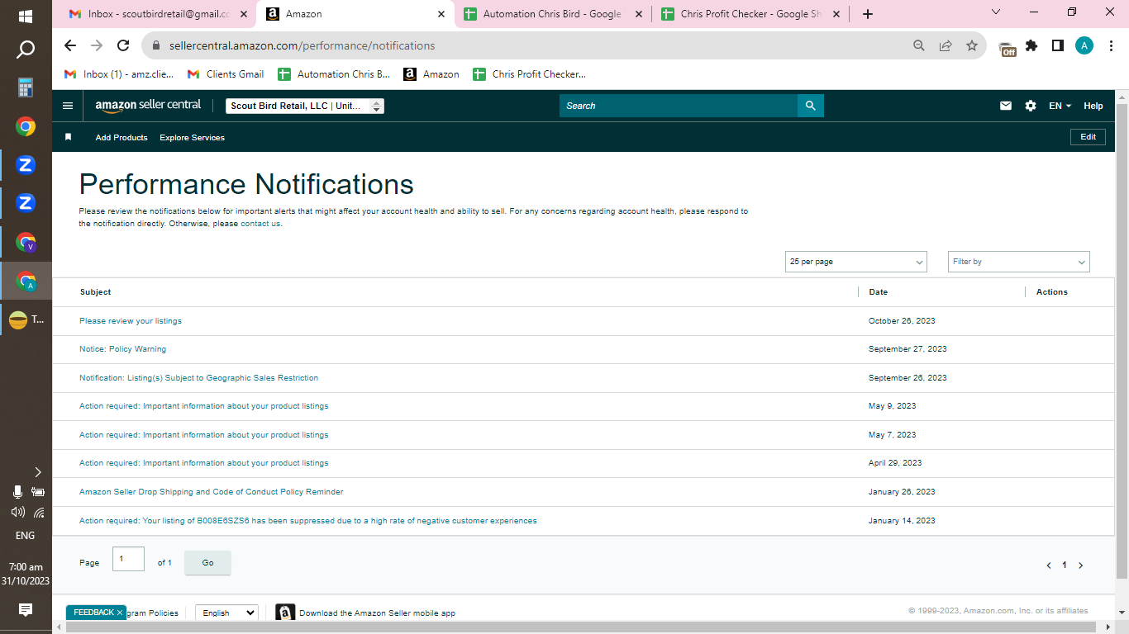The height and width of the screenshot is (634, 1129).
Task: Expand the EN language dropdown
Action: [x=1060, y=106]
